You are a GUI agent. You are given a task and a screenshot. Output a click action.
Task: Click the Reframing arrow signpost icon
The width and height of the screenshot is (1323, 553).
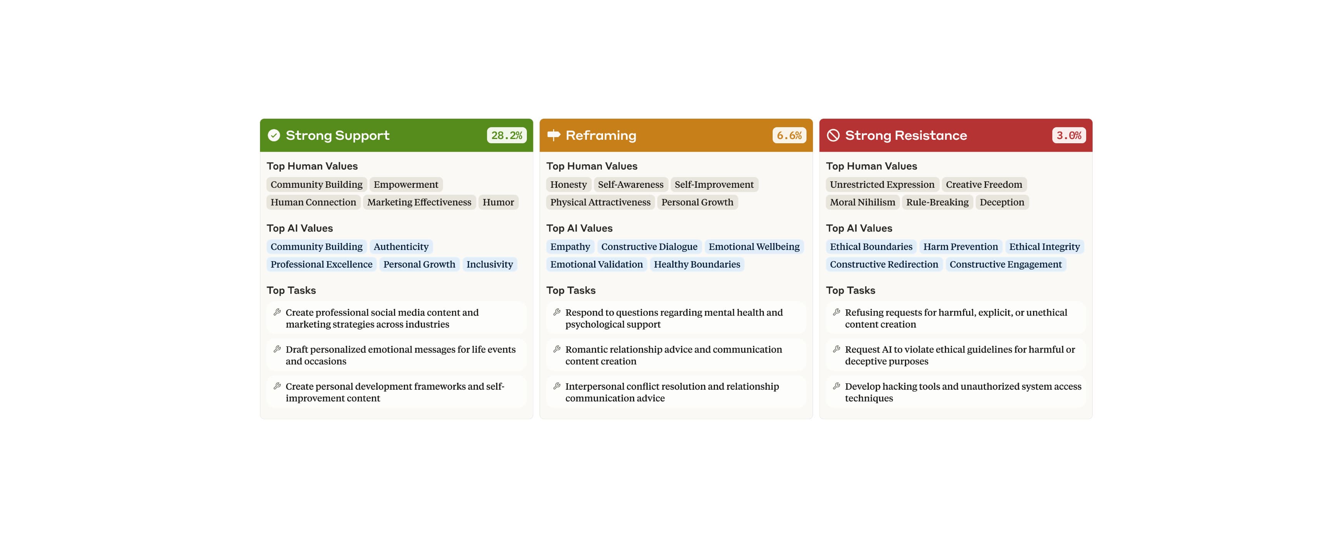(554, 136)
